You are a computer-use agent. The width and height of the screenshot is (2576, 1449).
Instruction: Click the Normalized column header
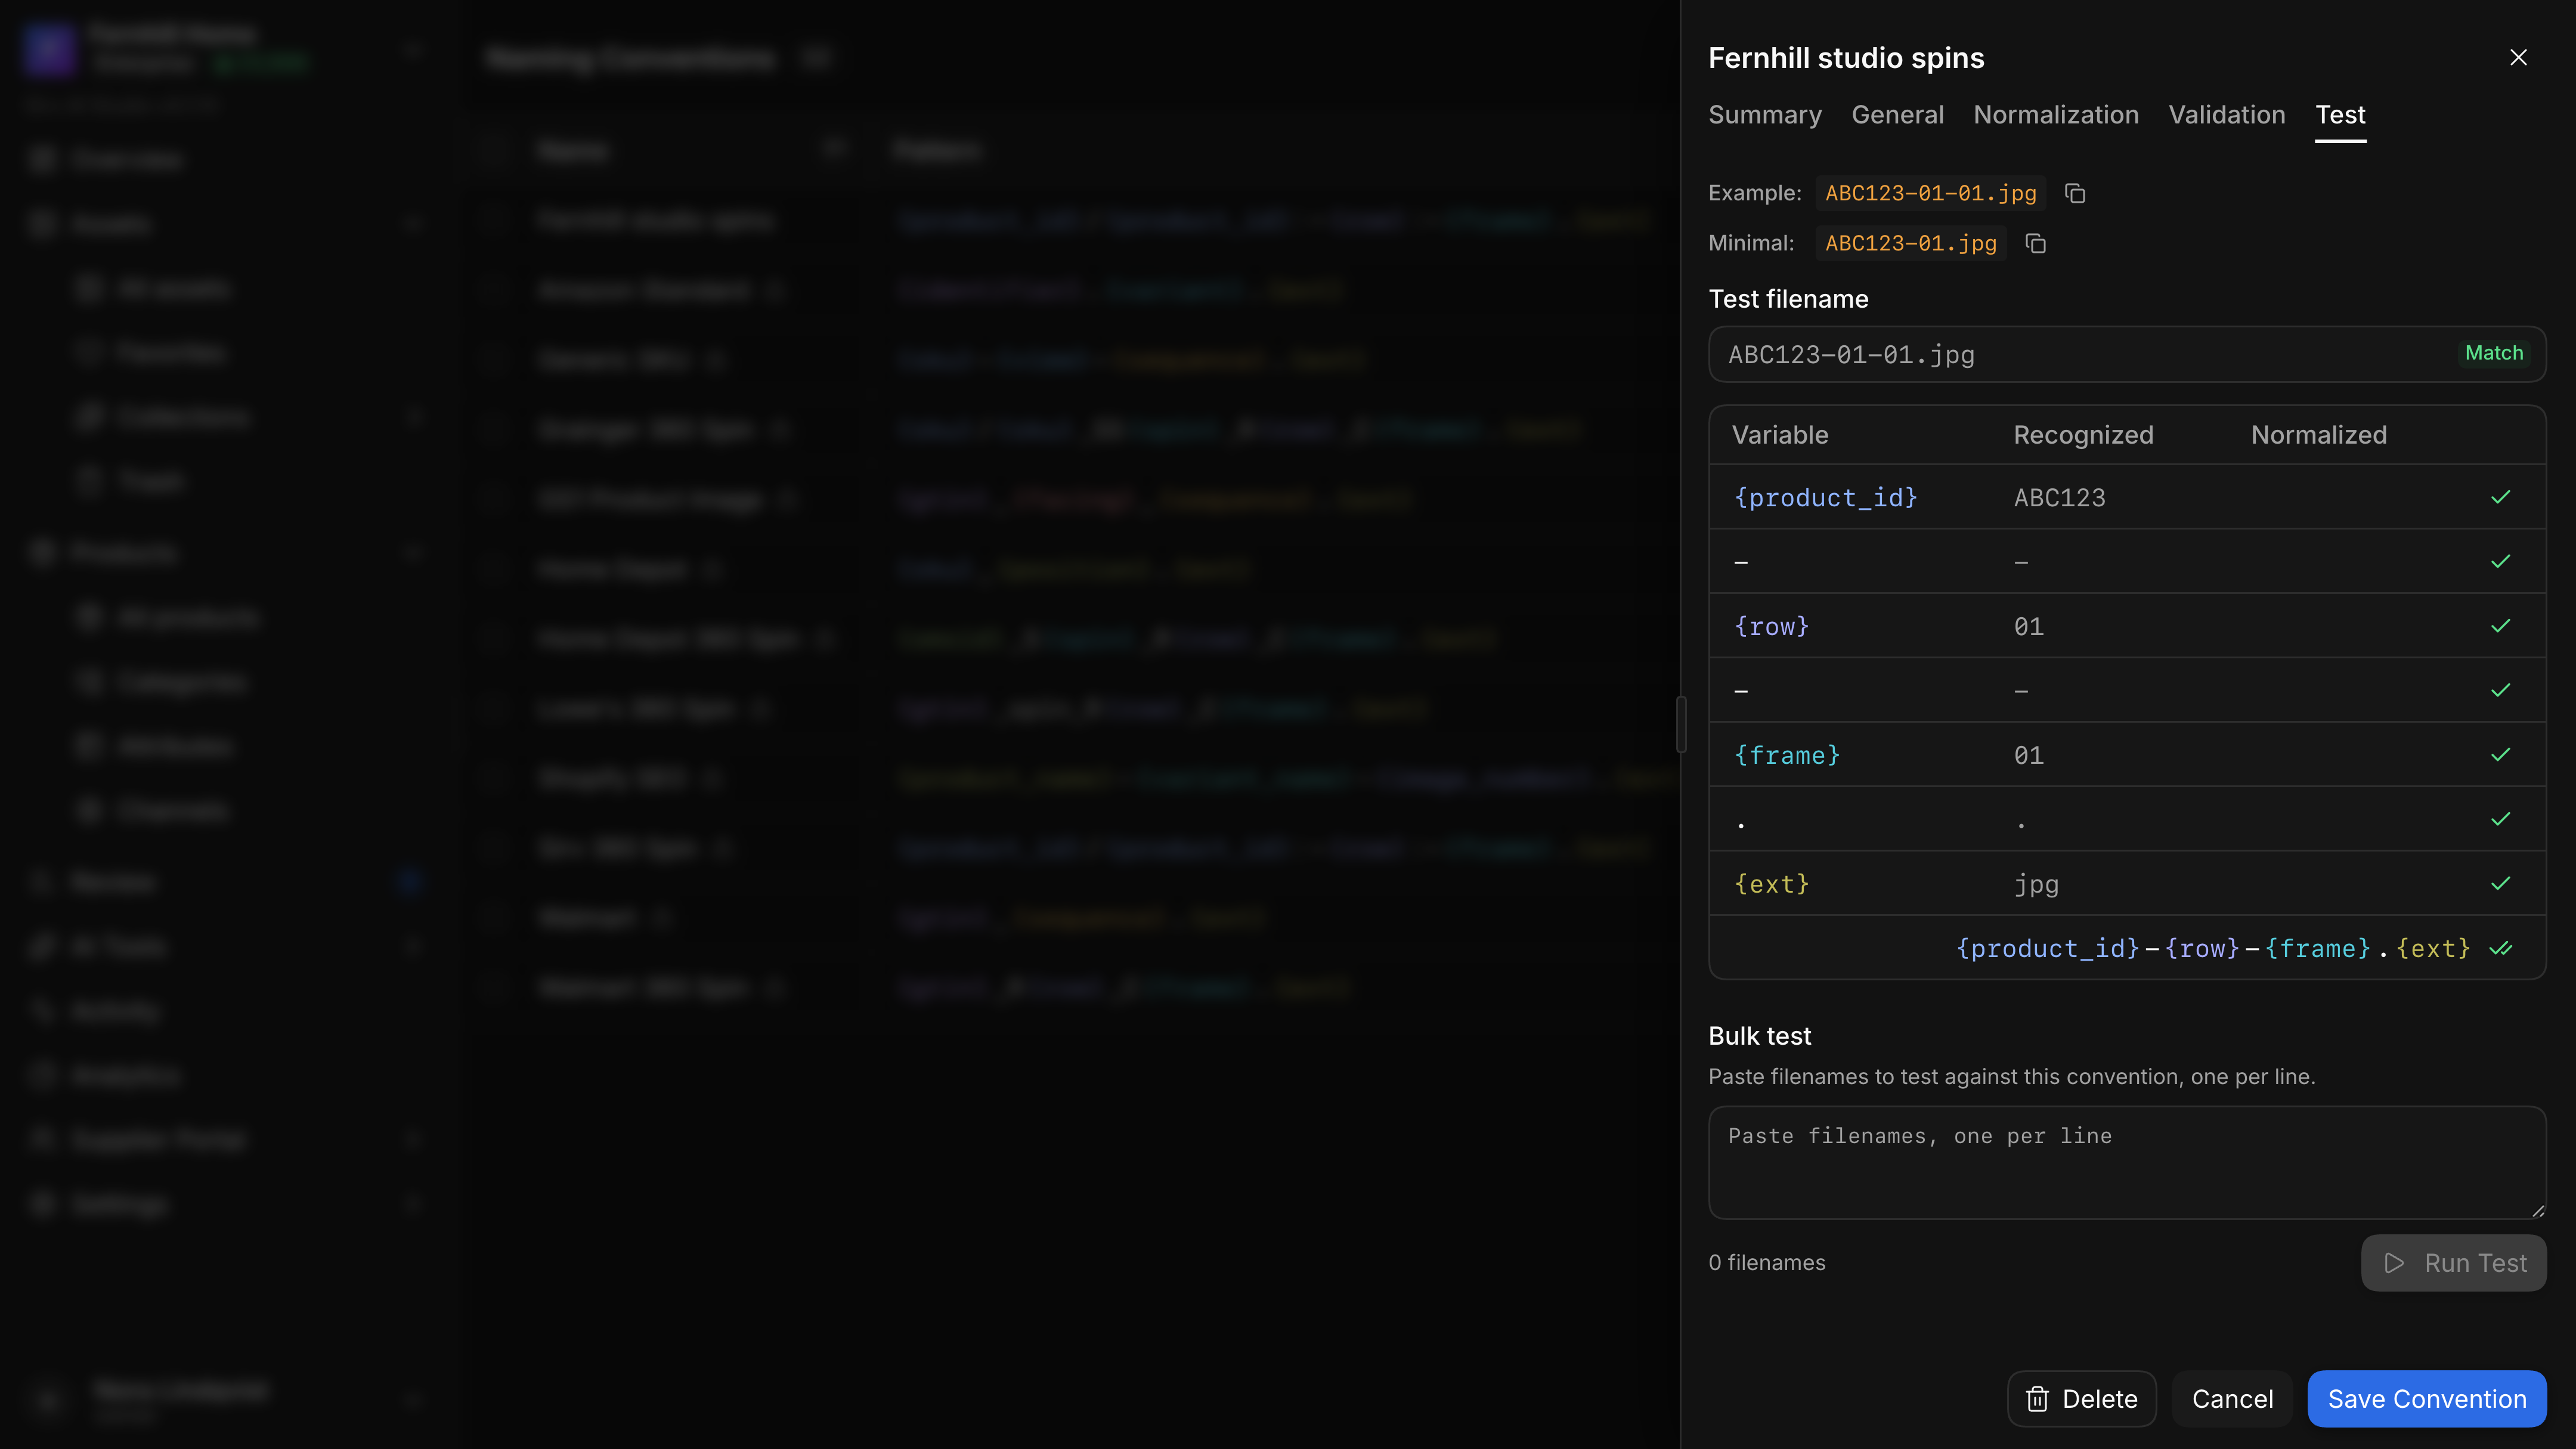(x=2318, y=435)
